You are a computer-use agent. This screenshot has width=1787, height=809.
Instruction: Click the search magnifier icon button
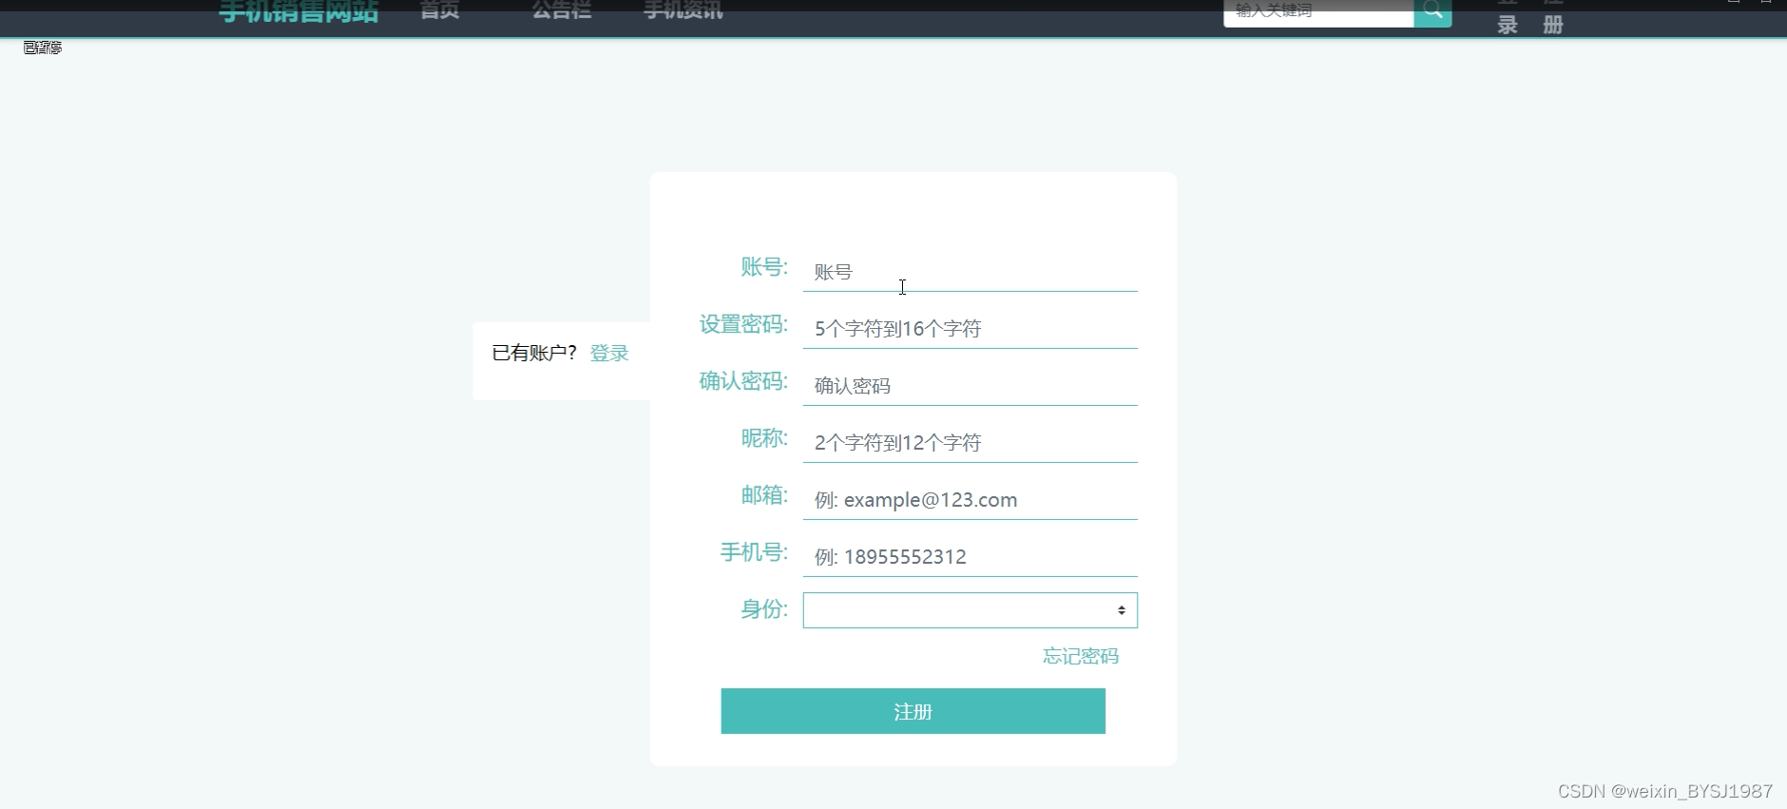1432,12
